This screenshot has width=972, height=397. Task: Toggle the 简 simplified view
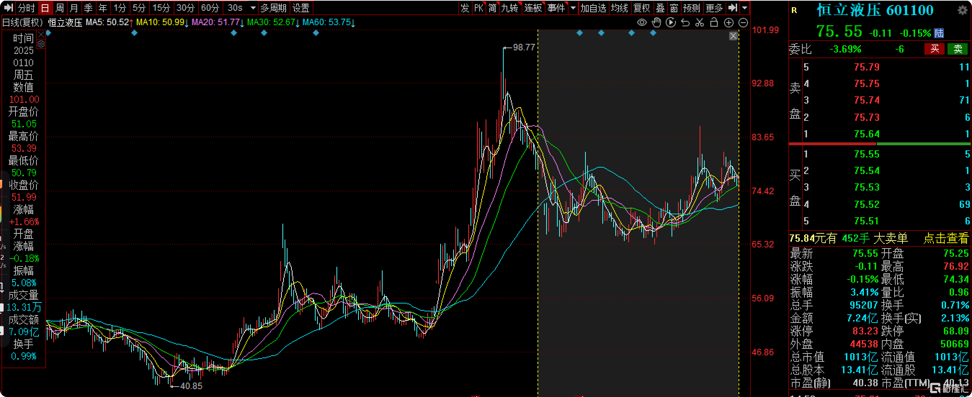coord(492,8)
